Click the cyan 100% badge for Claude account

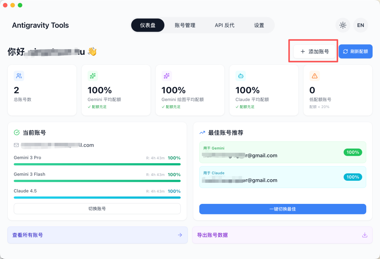coord(353,177)
